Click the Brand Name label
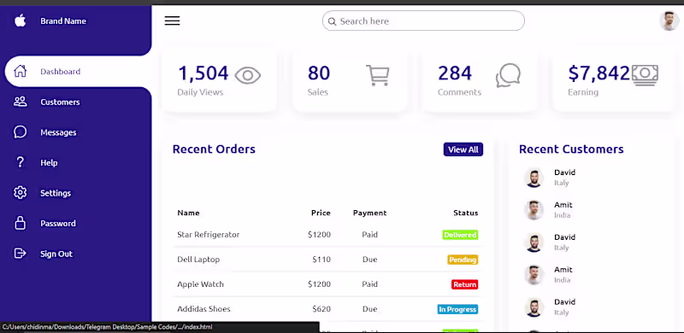The width and height of the screenshot is (684, 333). (x=63, y=21)
